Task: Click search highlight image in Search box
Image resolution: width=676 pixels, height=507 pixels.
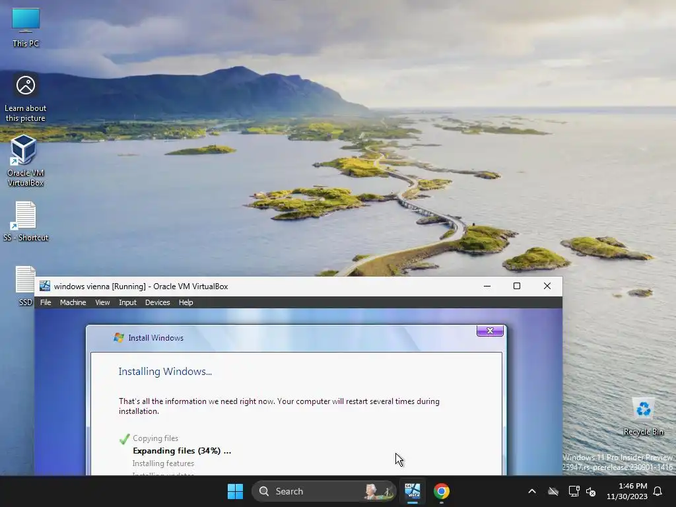Action: 379,491
